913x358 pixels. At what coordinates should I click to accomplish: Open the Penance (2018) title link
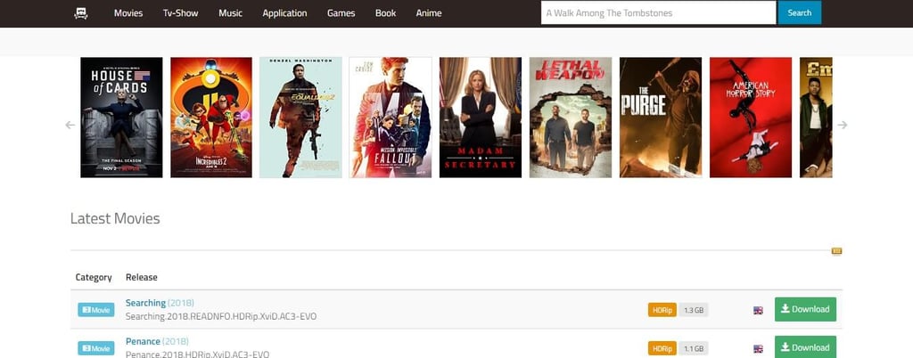coord(157,341)
